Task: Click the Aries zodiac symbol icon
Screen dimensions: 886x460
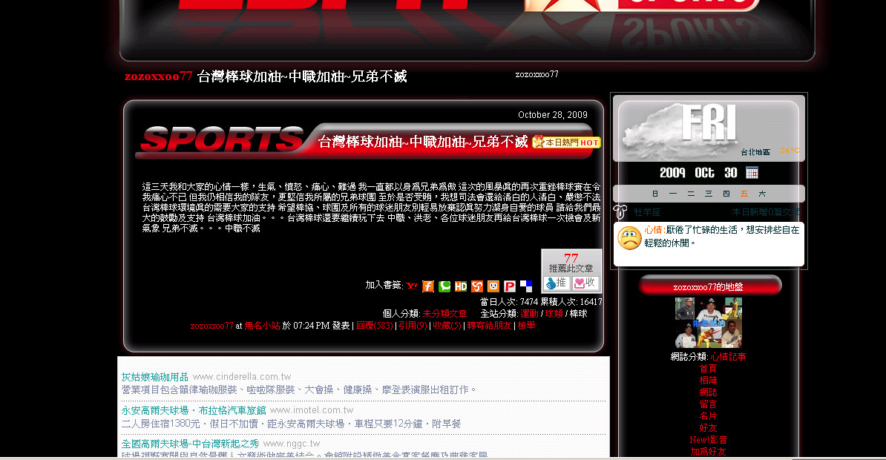Action: (x=620, y=212)
